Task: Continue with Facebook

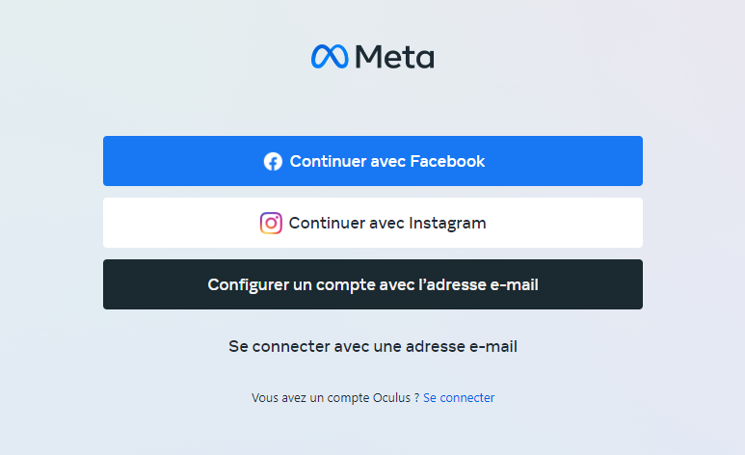Action: click(373, 161)
